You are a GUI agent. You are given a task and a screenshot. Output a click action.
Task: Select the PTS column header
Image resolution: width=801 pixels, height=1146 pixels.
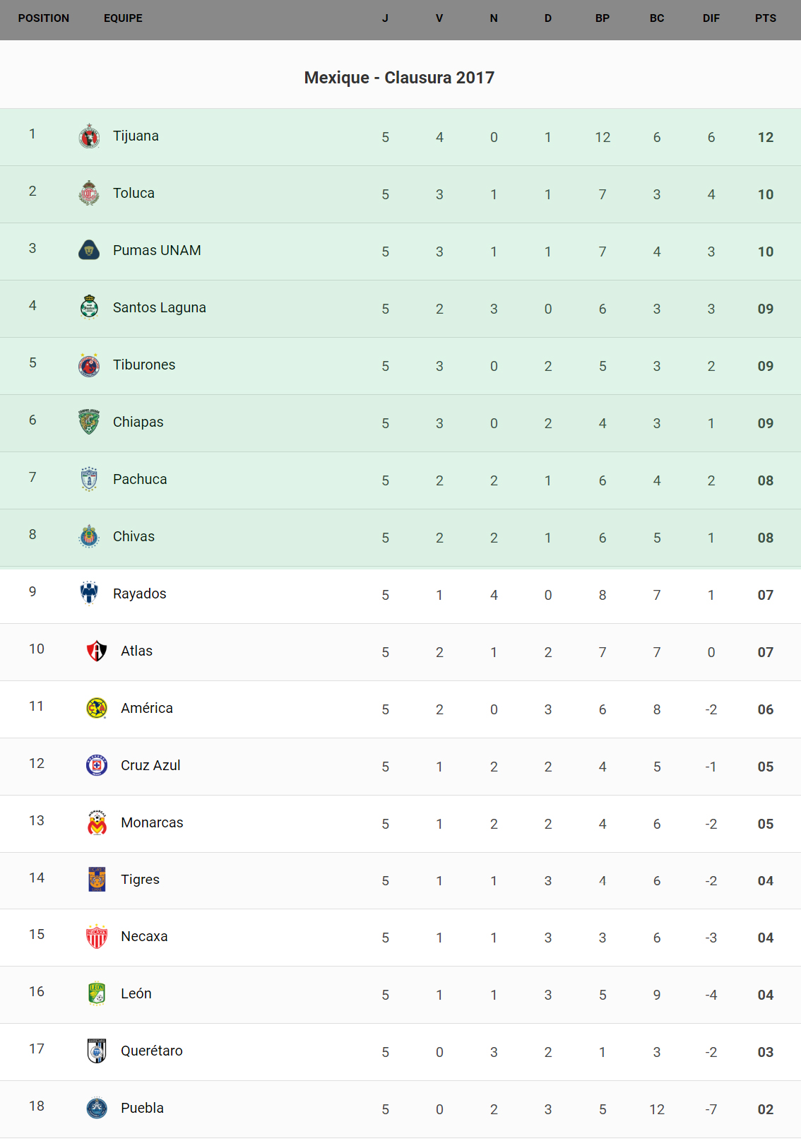pos(765,18)
